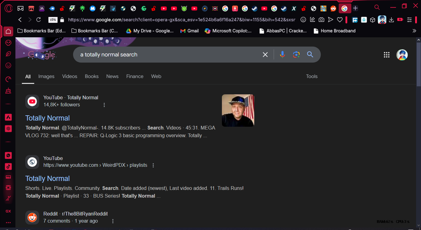Go back to the previous page

(x=20, y=20)
